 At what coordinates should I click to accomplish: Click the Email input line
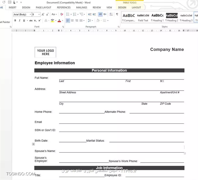(x=121, y=122)
